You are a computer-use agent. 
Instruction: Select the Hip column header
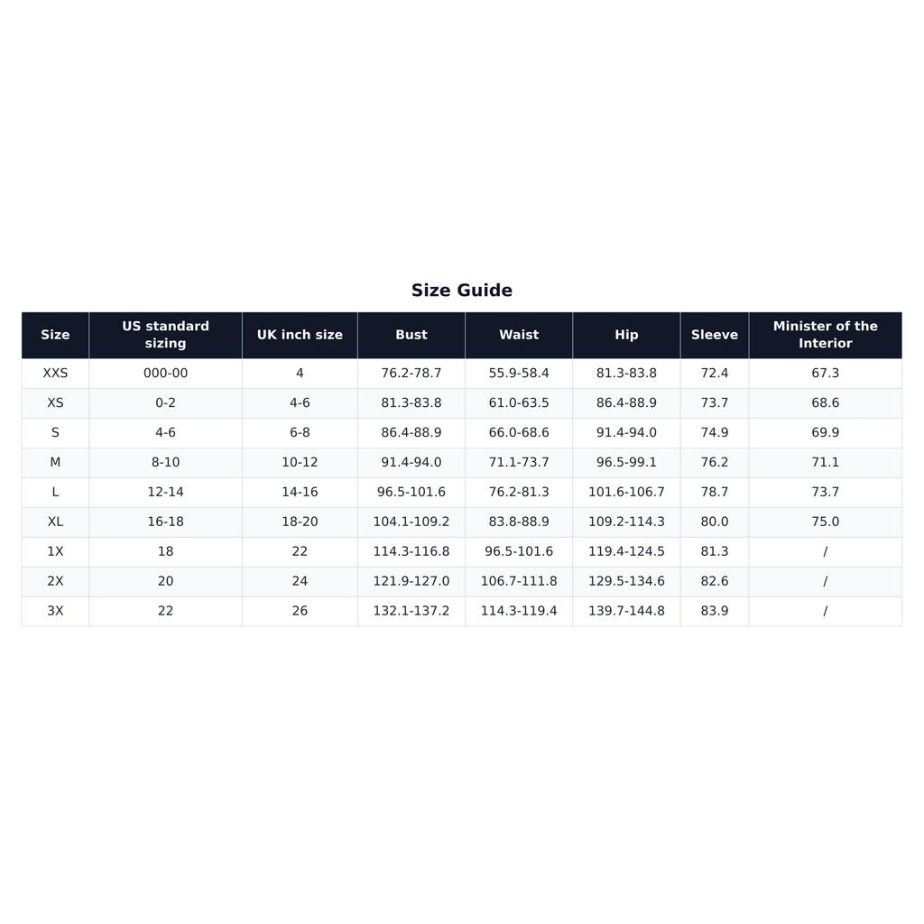tap(626, 335)
